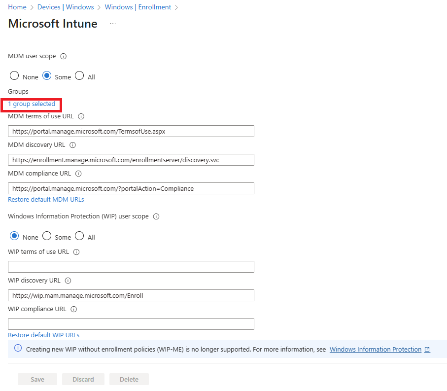Open the WIP discovery URL info tooltip
Image resolution: width=447 pixels, height=391 pixels.
coord(68,281)
